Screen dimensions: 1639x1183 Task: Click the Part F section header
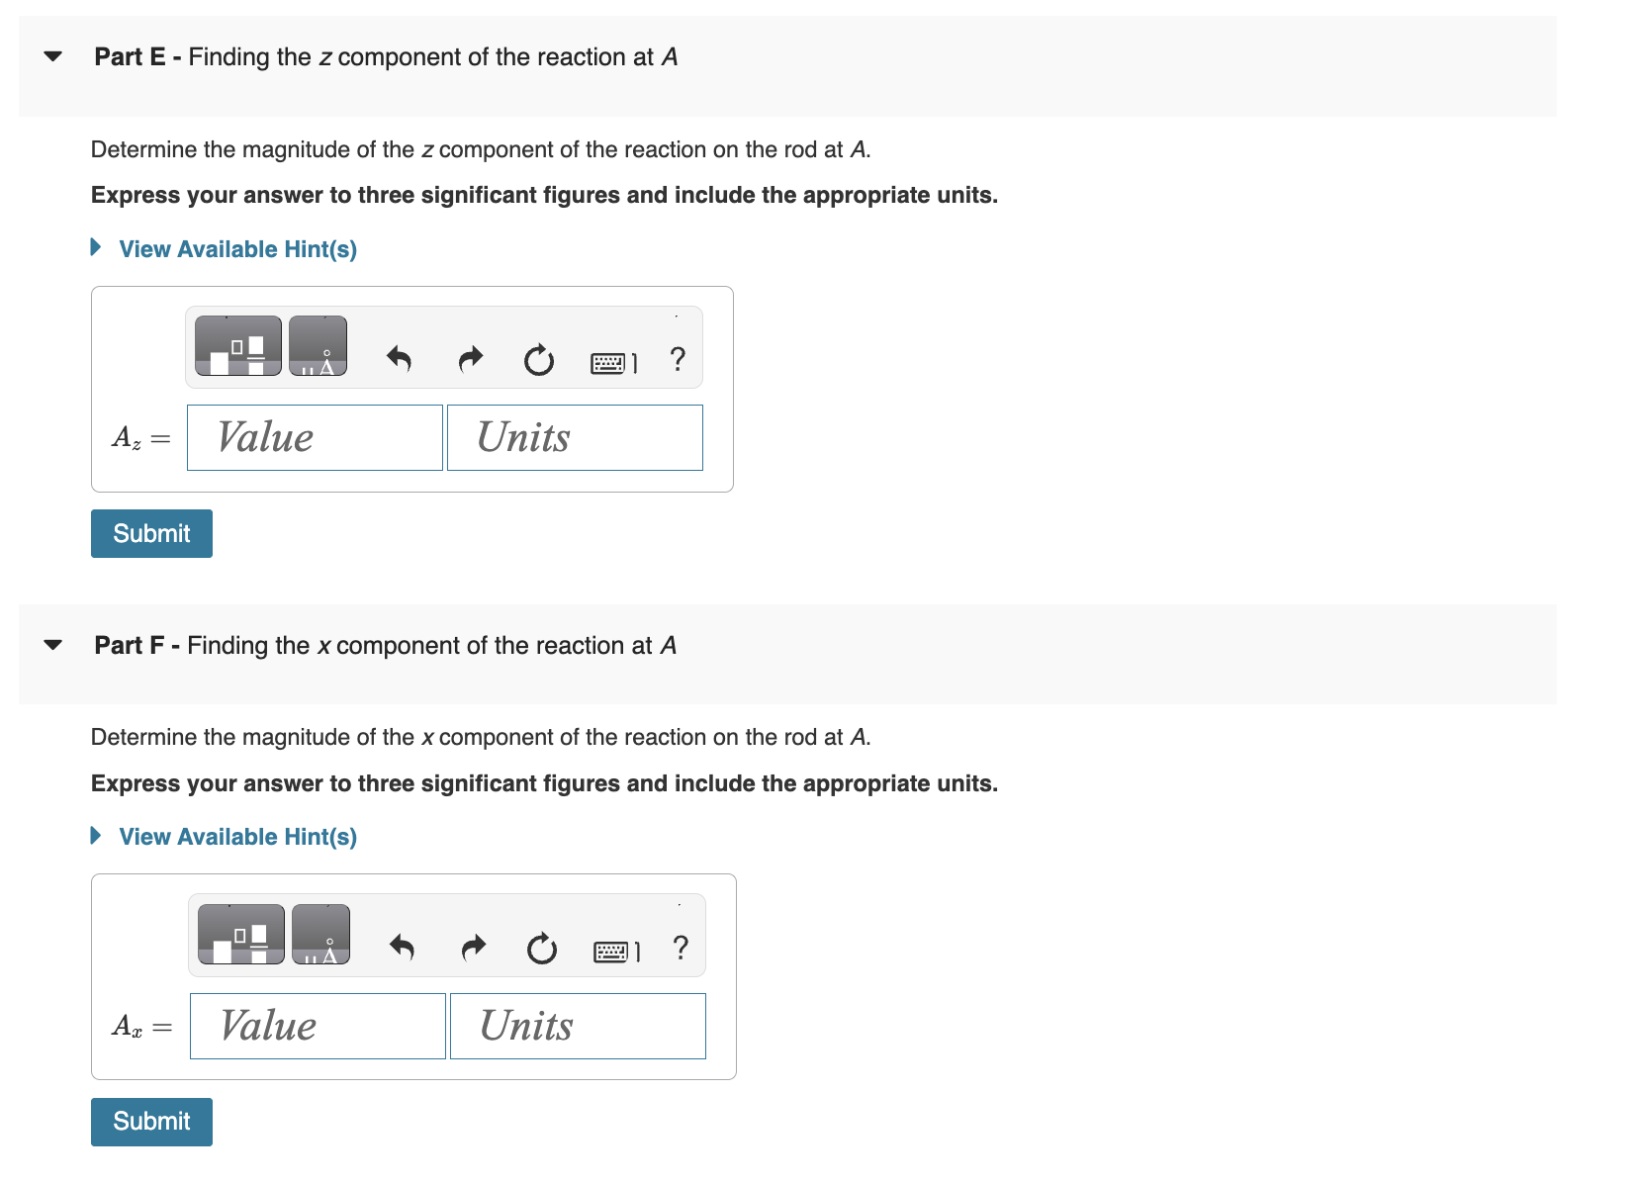(384, 645)
